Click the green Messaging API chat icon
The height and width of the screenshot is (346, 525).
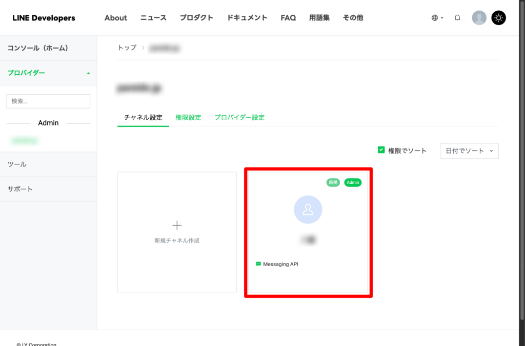[258, 264]
